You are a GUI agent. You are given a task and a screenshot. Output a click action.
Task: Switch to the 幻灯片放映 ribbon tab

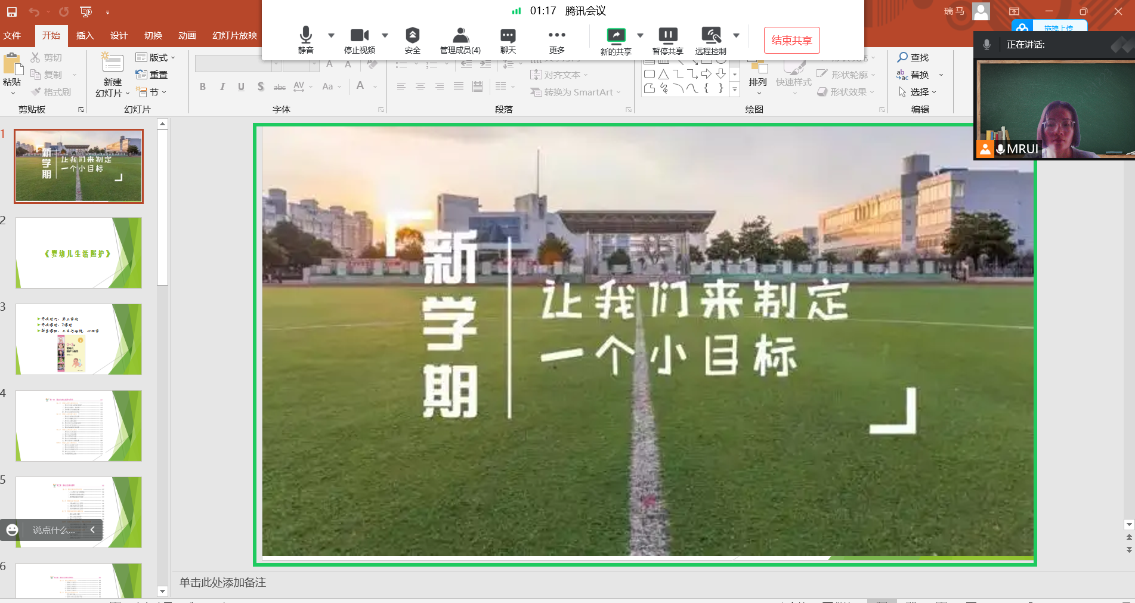pos(234,36)
